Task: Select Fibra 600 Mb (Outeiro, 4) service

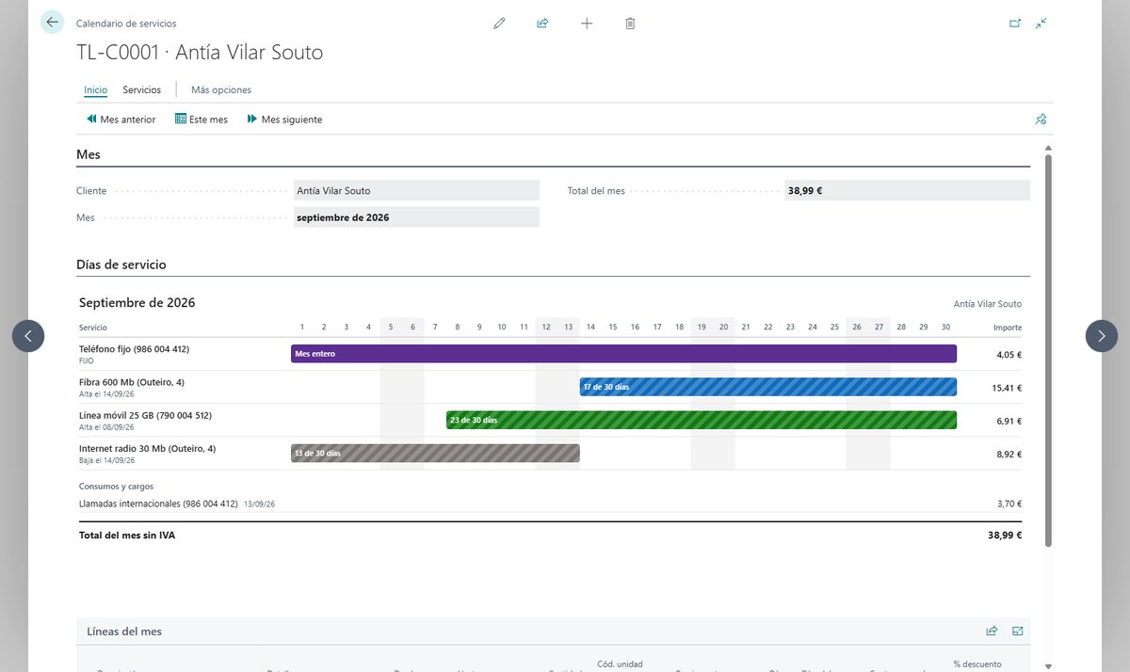Action: (132, 382)
